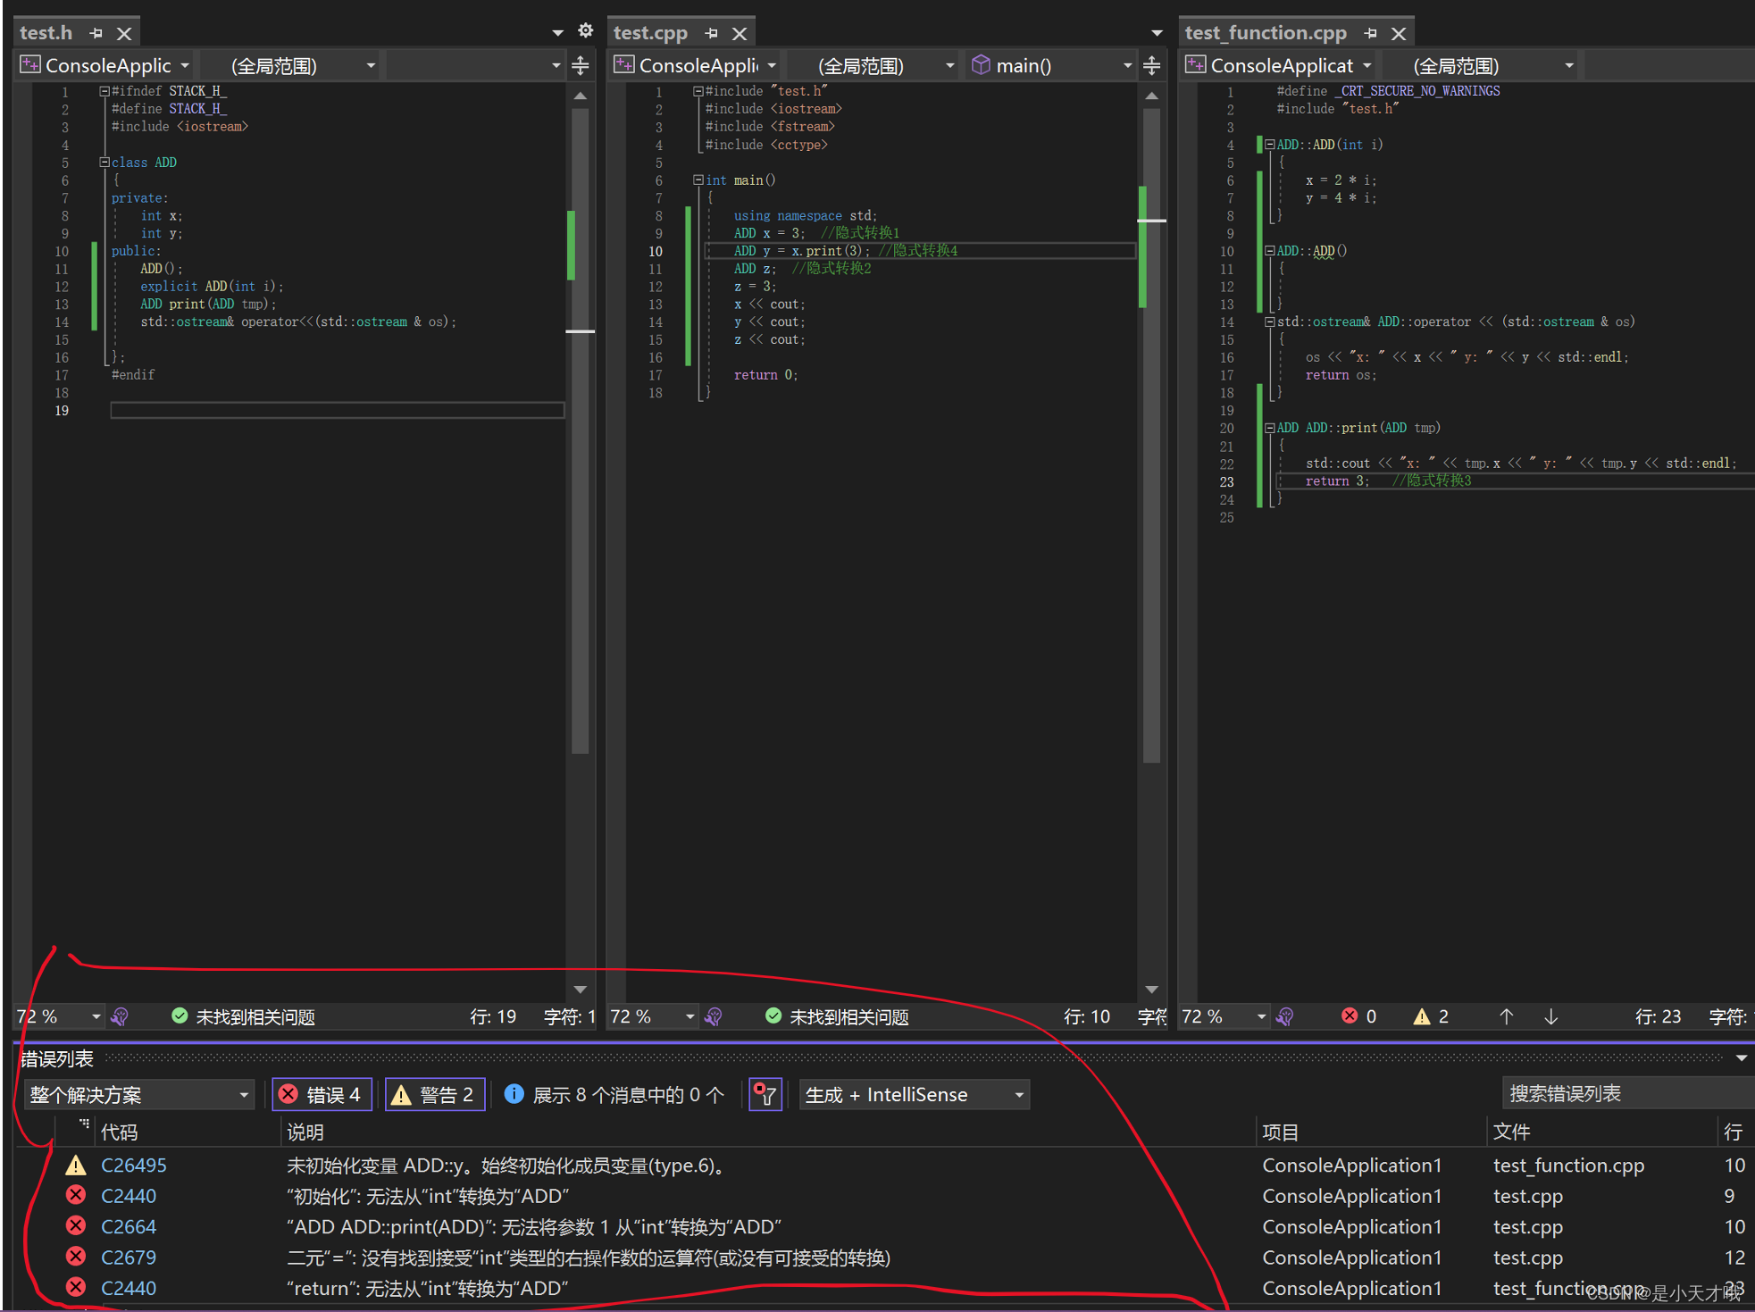Click the test.h vertical scrollbar thumb
Screen dimensions: 1755x1312
[x=581, y=429]
